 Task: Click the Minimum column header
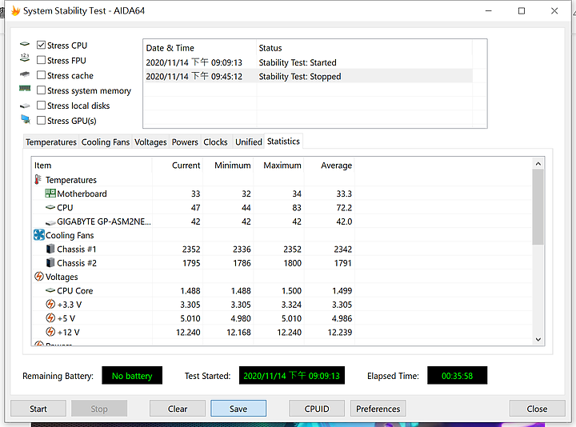pos(228,166)
